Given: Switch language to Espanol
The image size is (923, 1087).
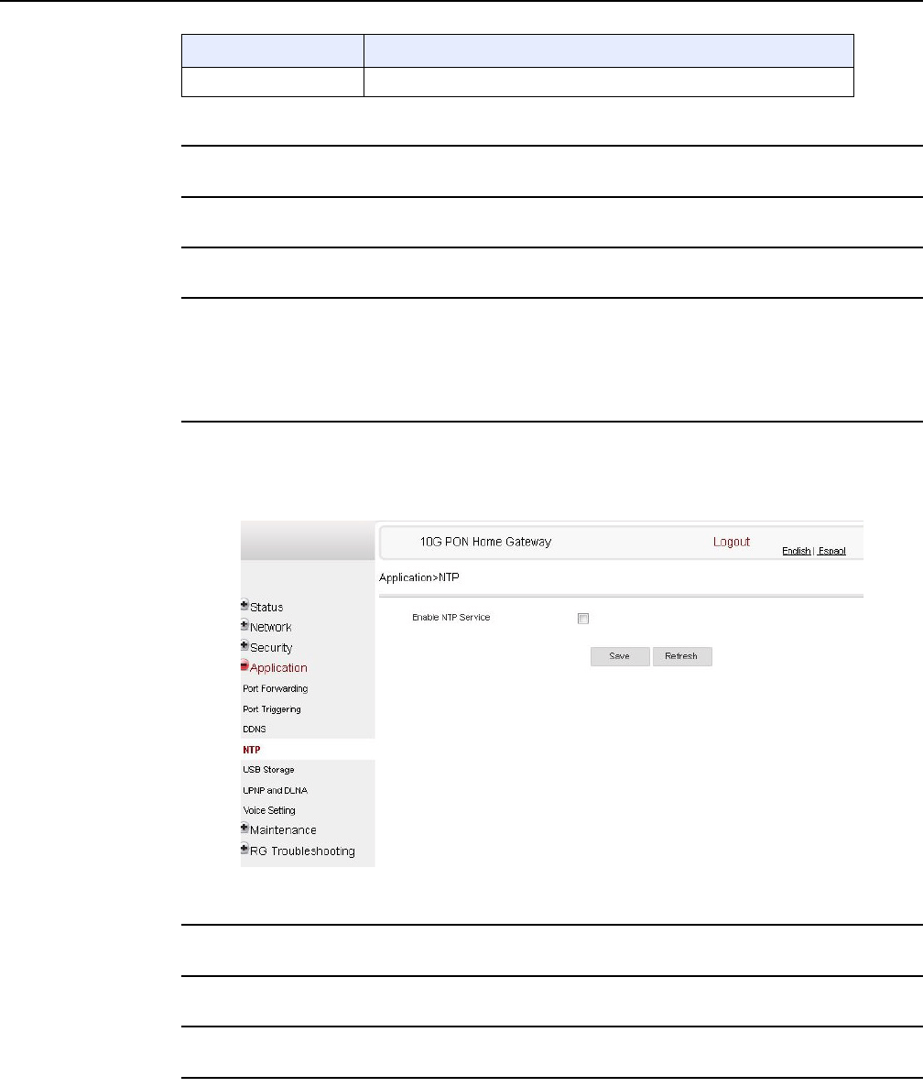Looking at the screenshot, I should tap(831, 551).
